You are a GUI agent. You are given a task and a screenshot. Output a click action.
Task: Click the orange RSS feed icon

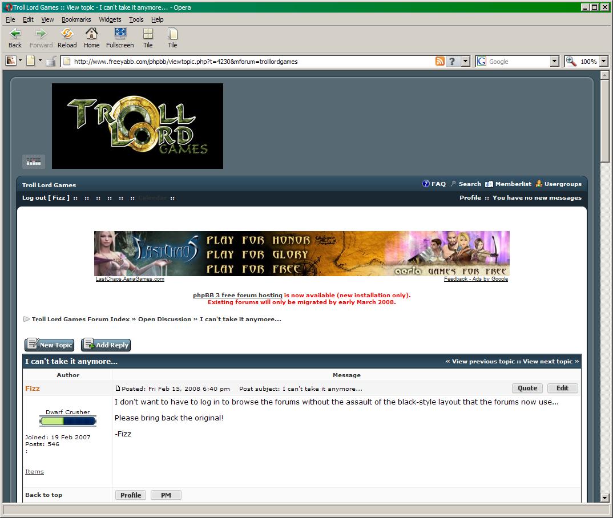point(440,62)
